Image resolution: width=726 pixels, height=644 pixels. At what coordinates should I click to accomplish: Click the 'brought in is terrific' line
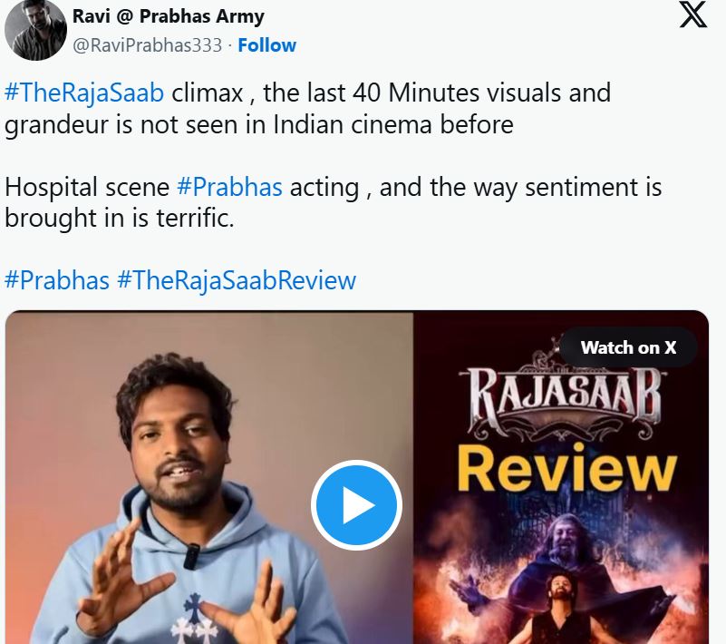pyautogui.click(x=120, y=219)
